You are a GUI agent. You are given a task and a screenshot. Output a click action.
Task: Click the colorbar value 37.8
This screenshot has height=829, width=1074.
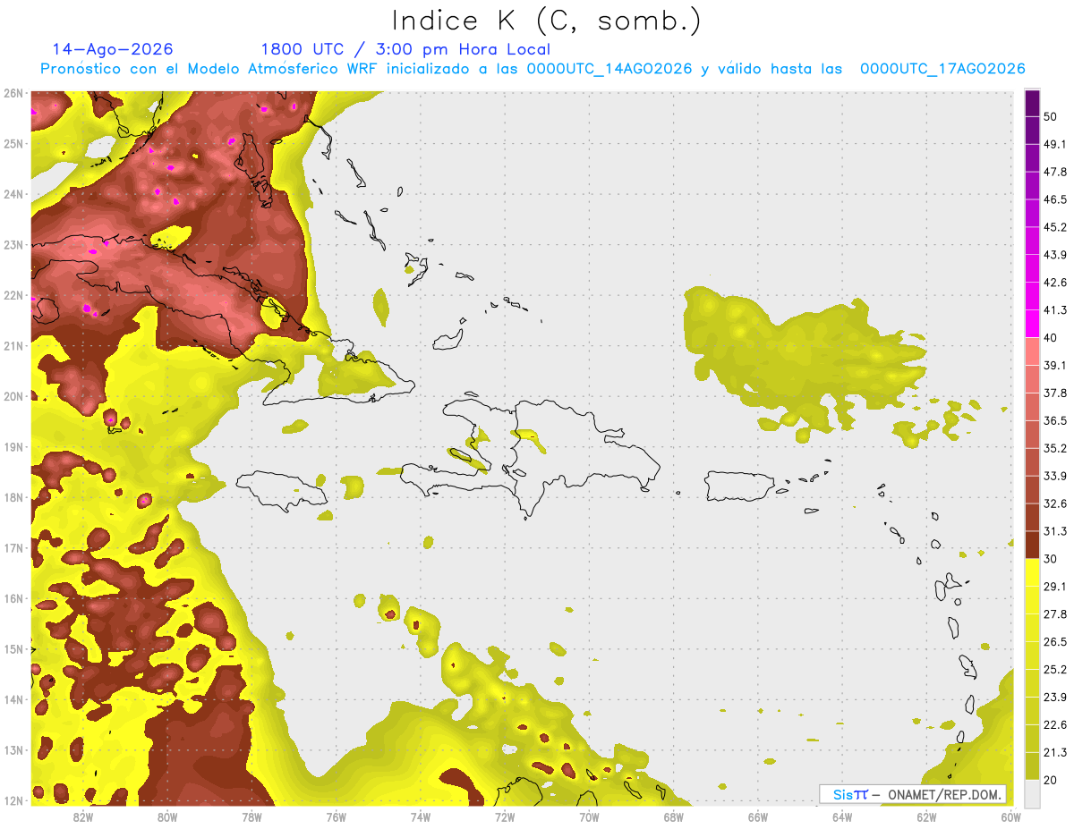[1055, 393]
